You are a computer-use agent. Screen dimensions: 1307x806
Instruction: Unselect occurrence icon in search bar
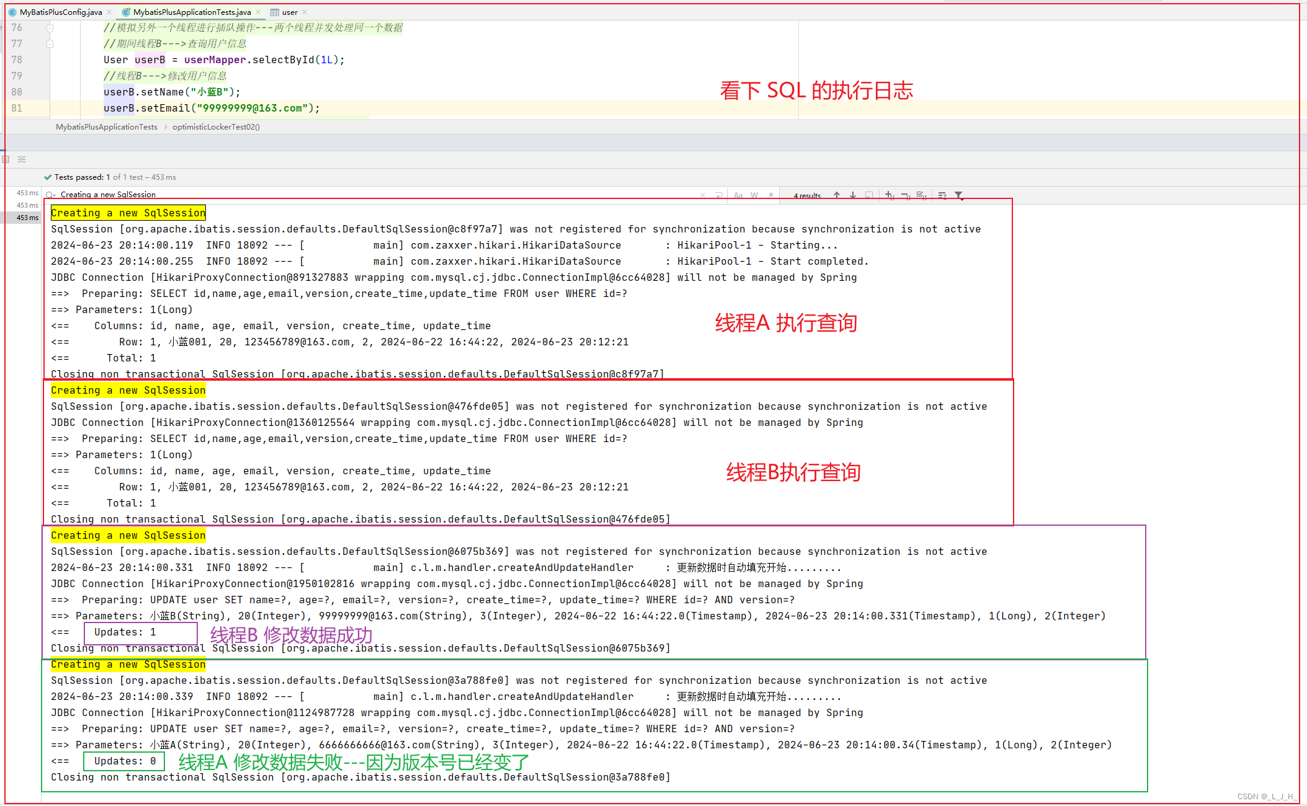pyautogui.click(x=906, y=195)
